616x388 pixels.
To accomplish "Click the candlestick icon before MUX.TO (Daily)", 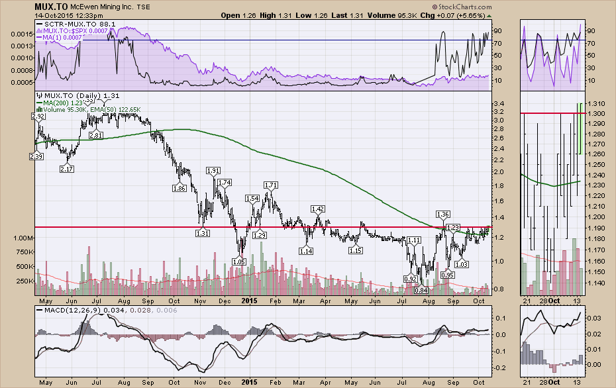I will (x=39, y=95).
